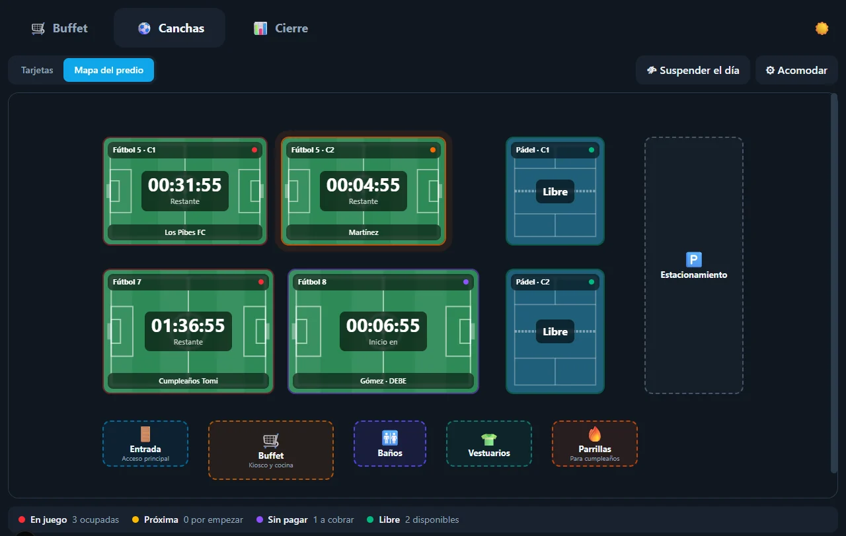This screenshot has width=846, height=536.
Task: Click the Cumpleaños Tomi booking name
Action: click(x=188, y=381)
